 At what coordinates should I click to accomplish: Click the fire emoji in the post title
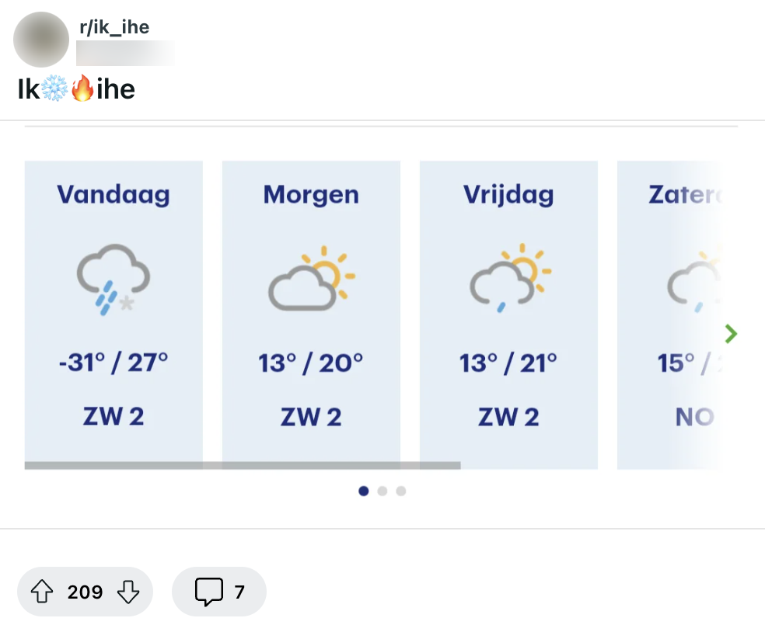pos(84,89)
